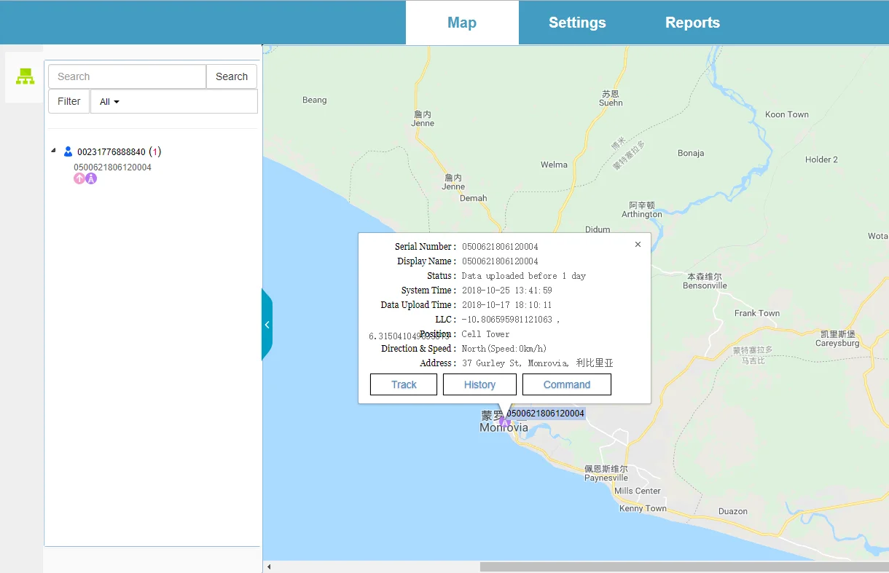Close the device info popup
The width and height of the screenshot is (889, 573).
click(x=638, y=245)
